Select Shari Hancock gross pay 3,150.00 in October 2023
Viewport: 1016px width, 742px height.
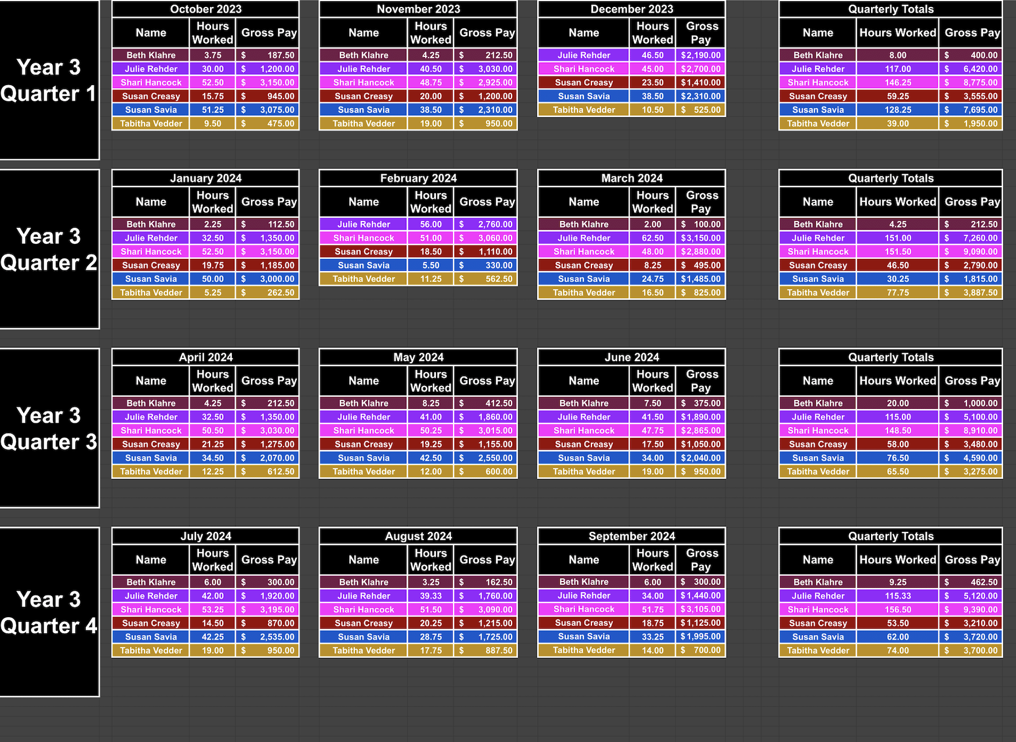[268, 82]
